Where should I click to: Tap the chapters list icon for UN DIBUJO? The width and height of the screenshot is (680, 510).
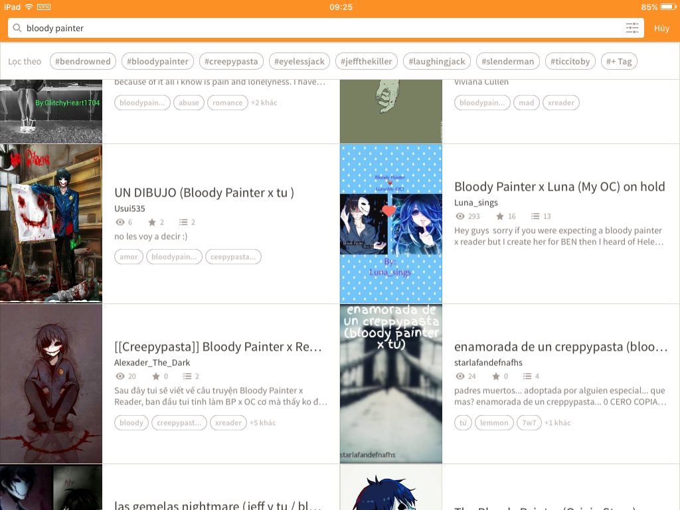[183, 222]
